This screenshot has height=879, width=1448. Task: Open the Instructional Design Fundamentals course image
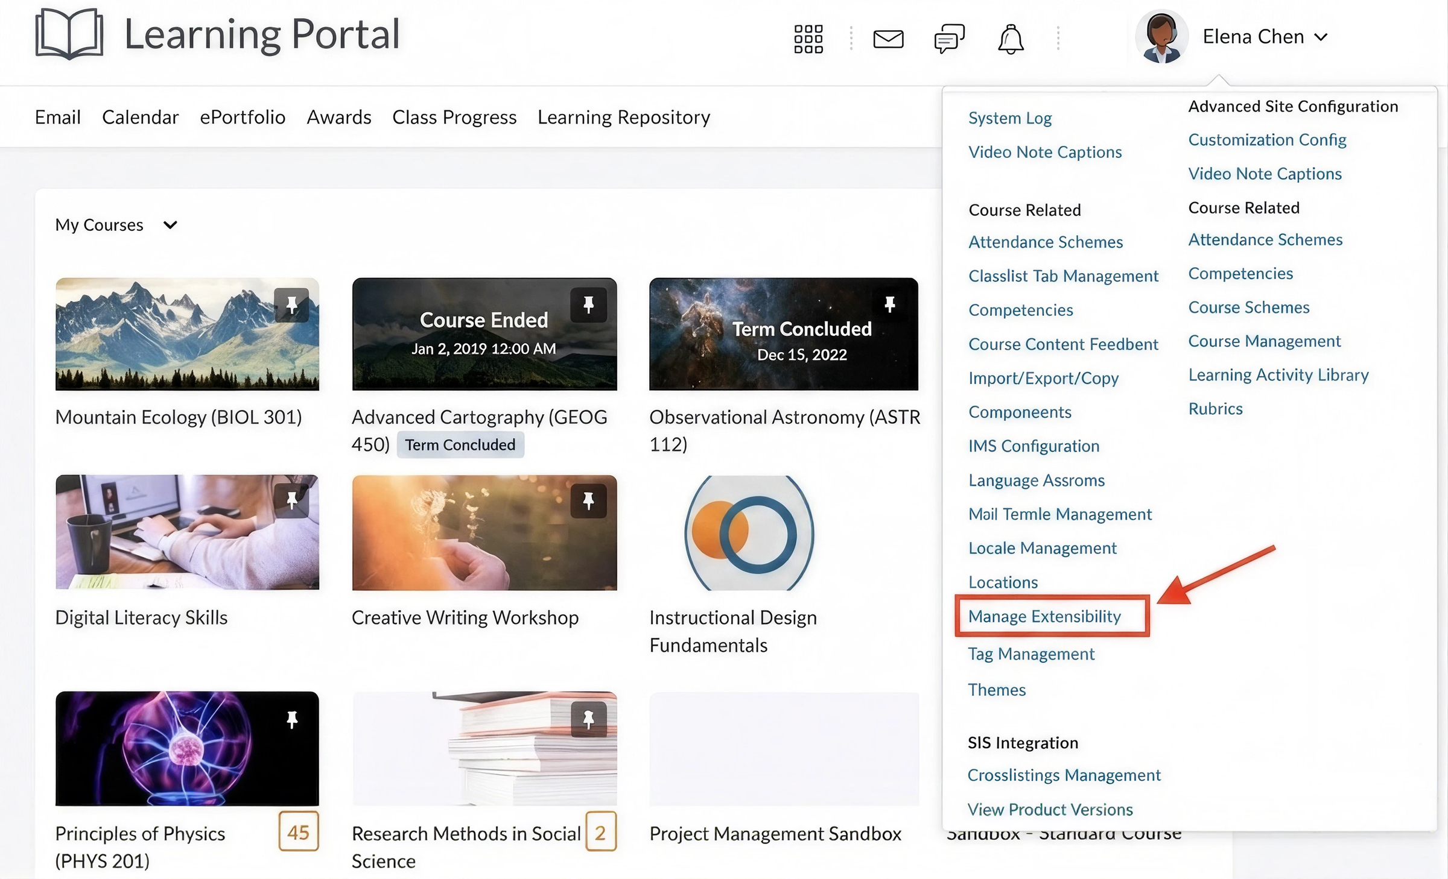pos(749,532)
